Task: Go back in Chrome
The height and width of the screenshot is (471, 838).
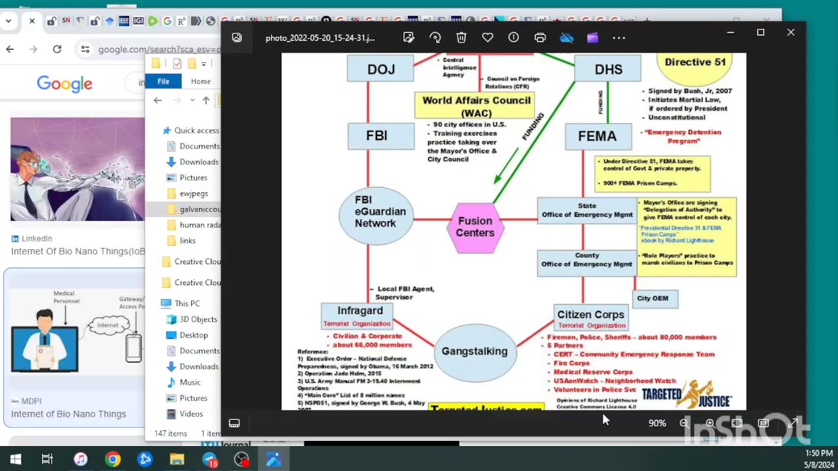Action: (x=10, y=49)
